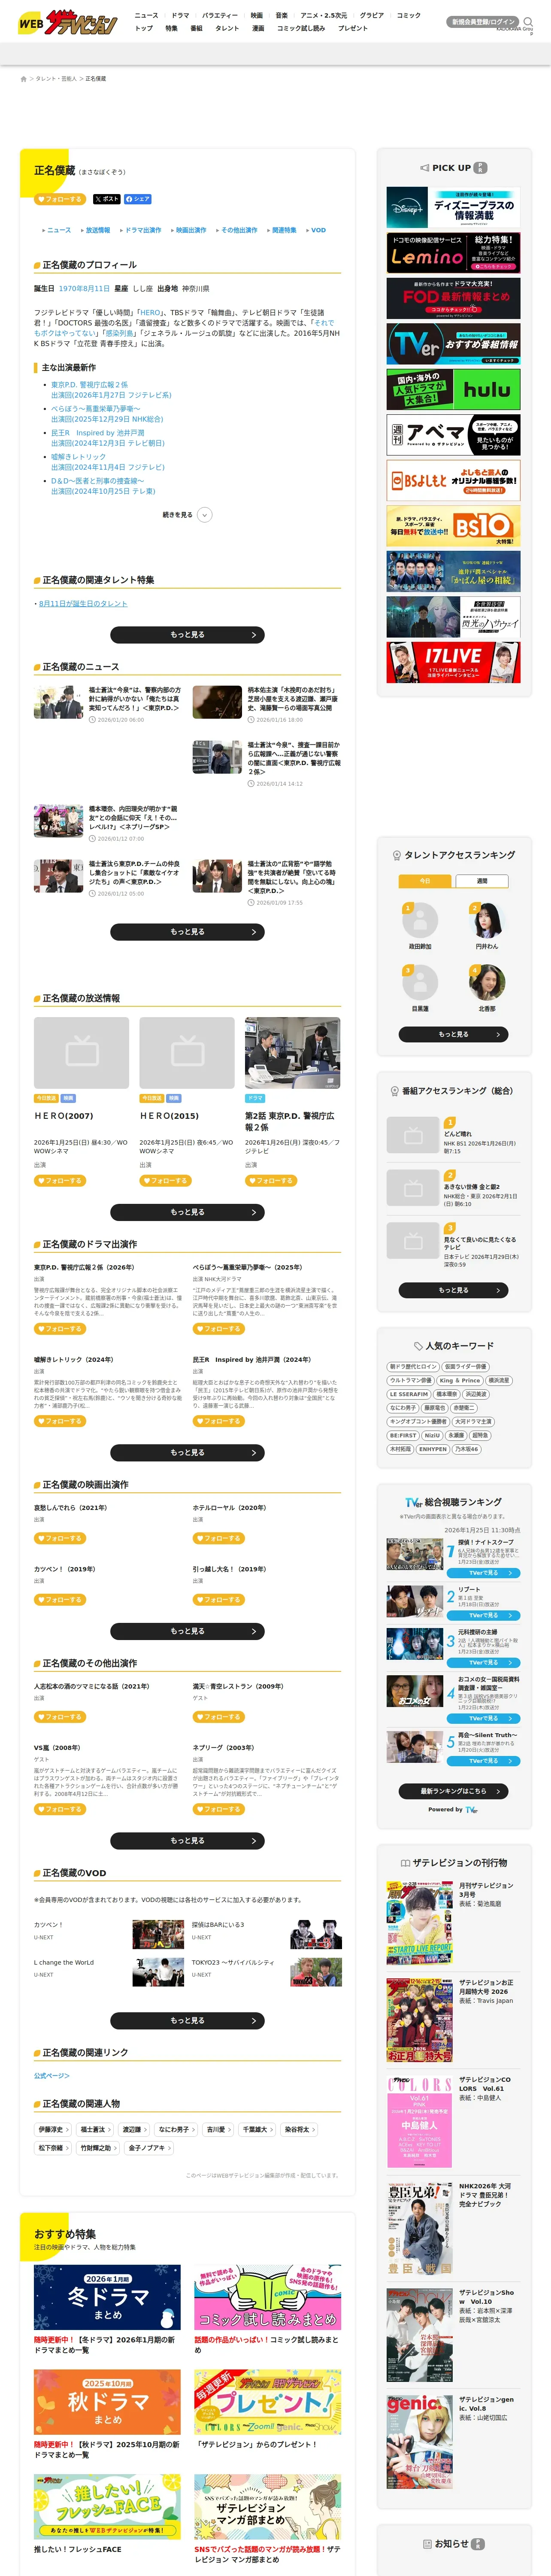Open the Disney+ banner
This screenshot has width=551, height=2576.
[x=453, y=208]
